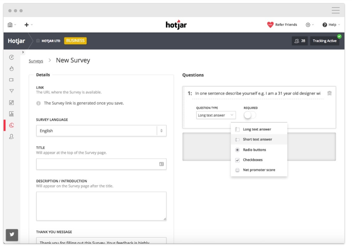
Task: Click the info icon beside Survey link note
Action: pyautogui.click(x=39, y=103)
